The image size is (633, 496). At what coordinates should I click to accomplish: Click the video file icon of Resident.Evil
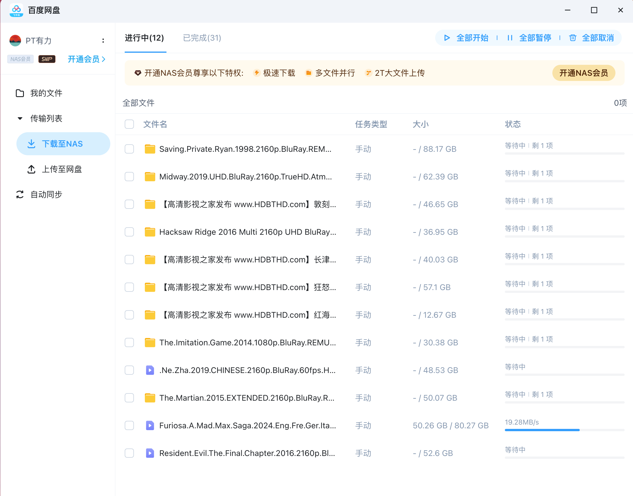150,453
